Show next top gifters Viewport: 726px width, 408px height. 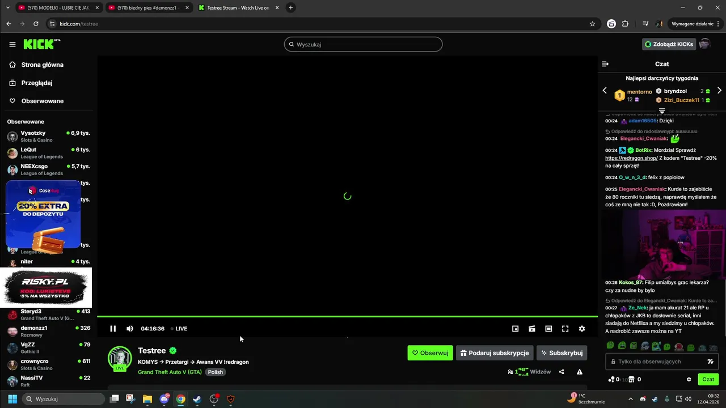[x=719, y=91]
